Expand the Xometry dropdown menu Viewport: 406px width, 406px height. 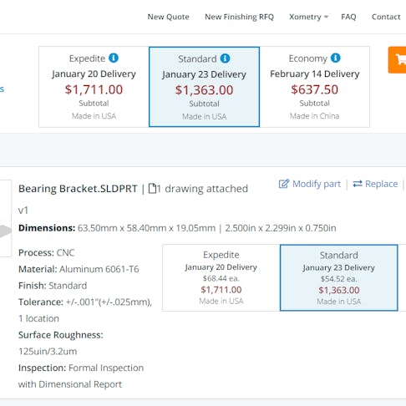coord(308,17)
